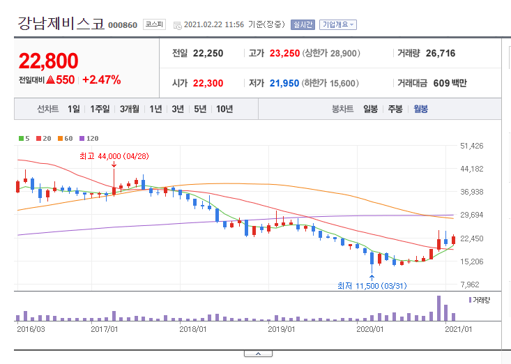
Task: Click the red 20 moving average legend
Action: point(44,139)
